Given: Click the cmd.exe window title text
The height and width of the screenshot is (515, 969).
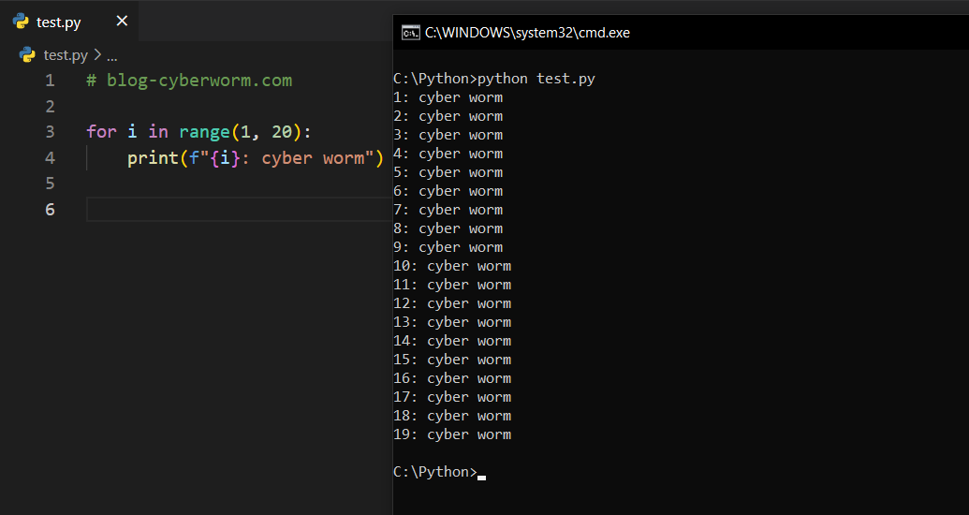Looking at the screenshot, I should (527, 33).
